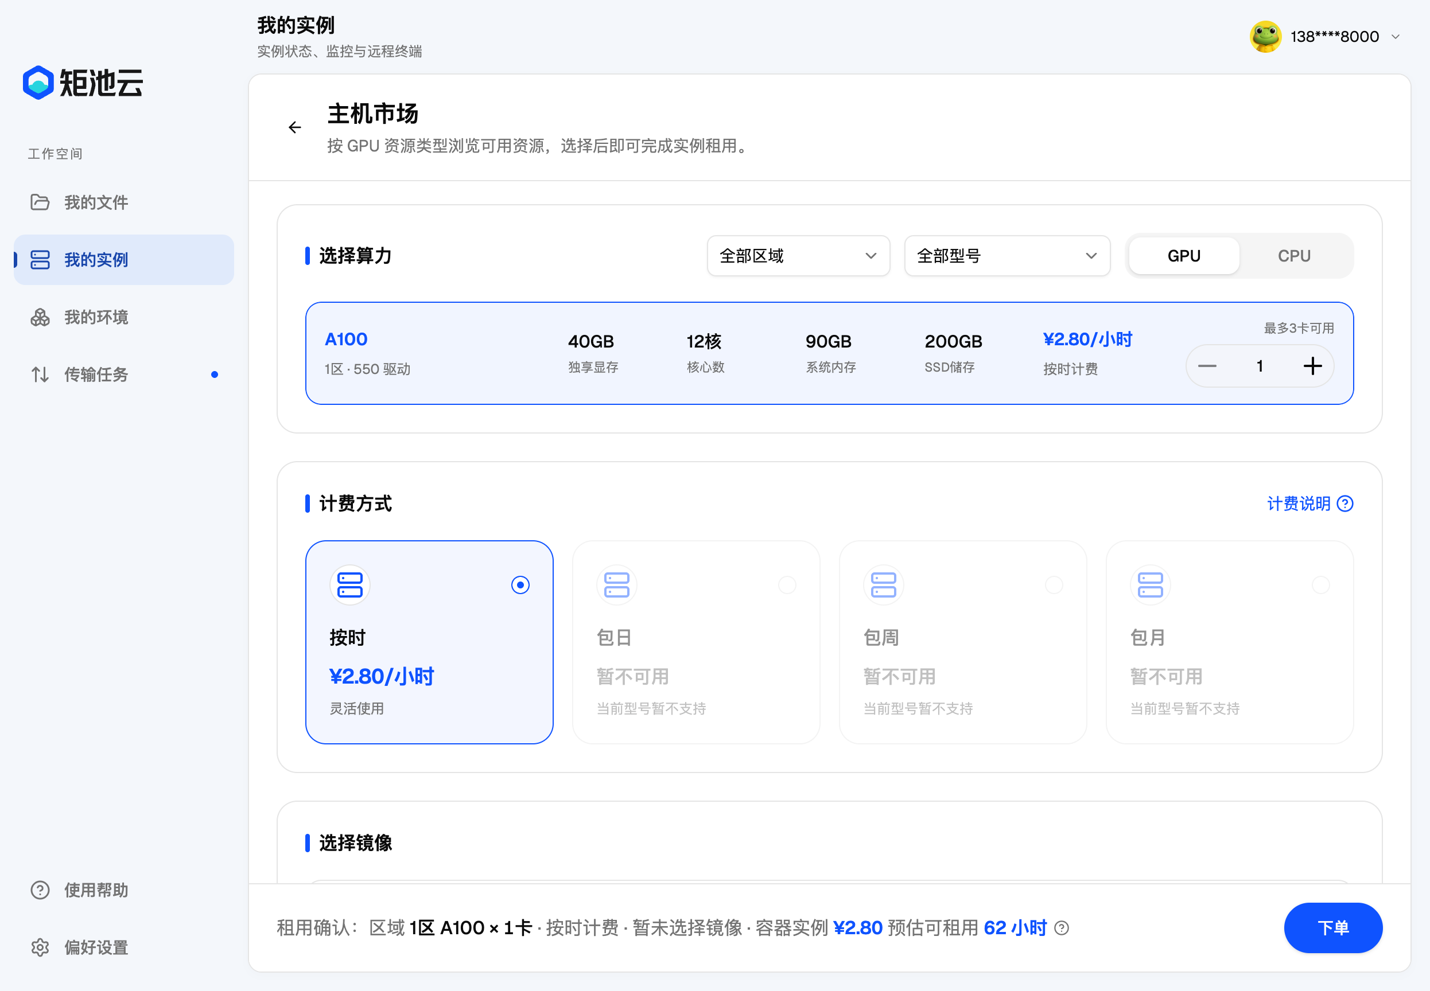Click the 偏好设置 sidebar label
Image resolution: width=1430 pixels, height=991 pixels.
click(x=96, y=947)
